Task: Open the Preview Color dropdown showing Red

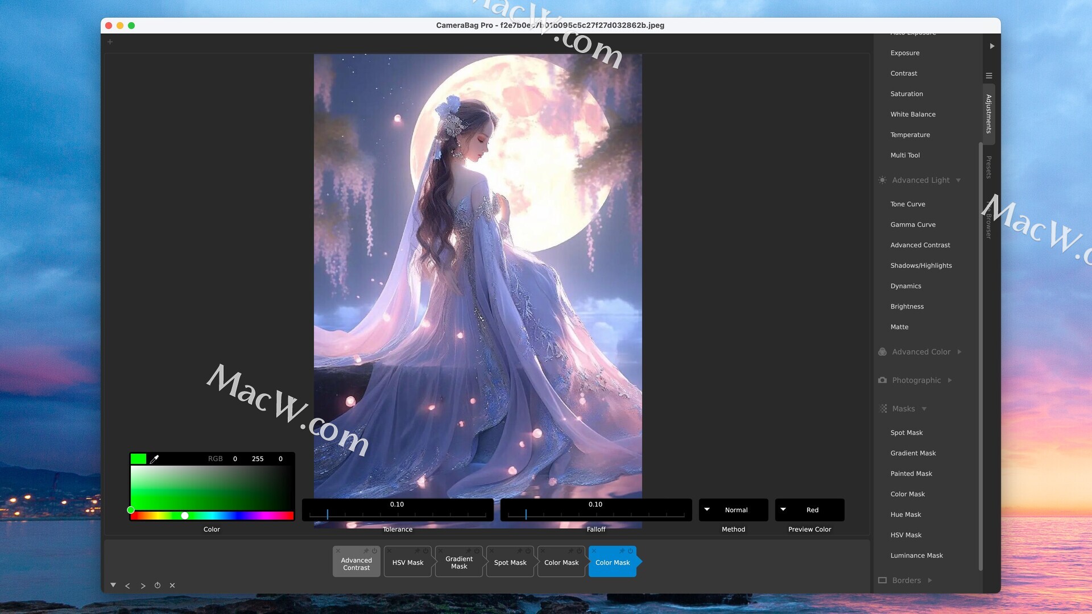Action: [x=809, y=510]
